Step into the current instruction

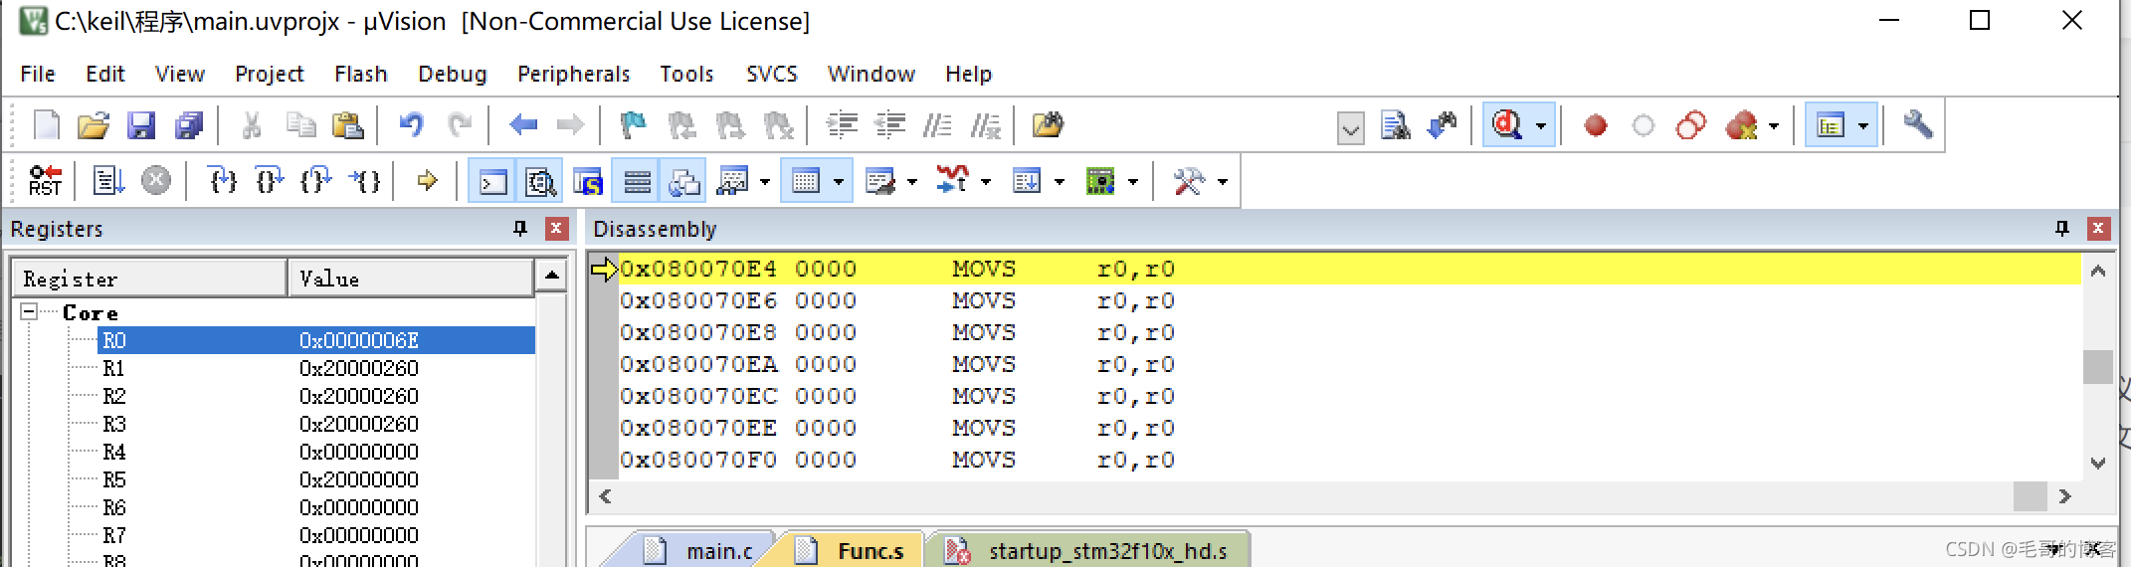[x=223, y=181]
